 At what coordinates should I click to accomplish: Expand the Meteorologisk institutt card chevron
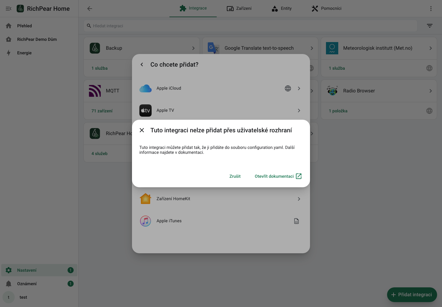pos(431,48)
